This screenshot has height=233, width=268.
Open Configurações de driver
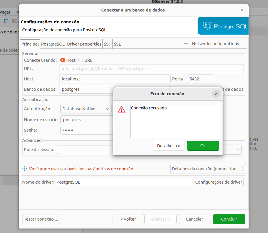click(219, 182)
